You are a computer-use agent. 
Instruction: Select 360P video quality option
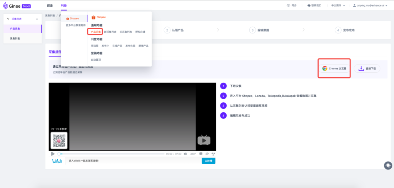193,154
